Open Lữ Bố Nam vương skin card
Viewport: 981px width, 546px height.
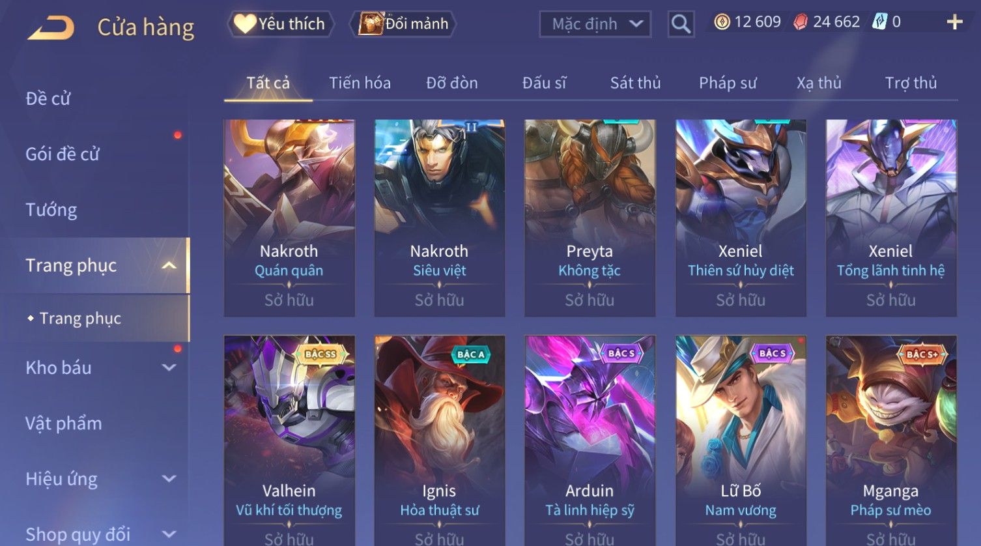click(x=741, y=440)
